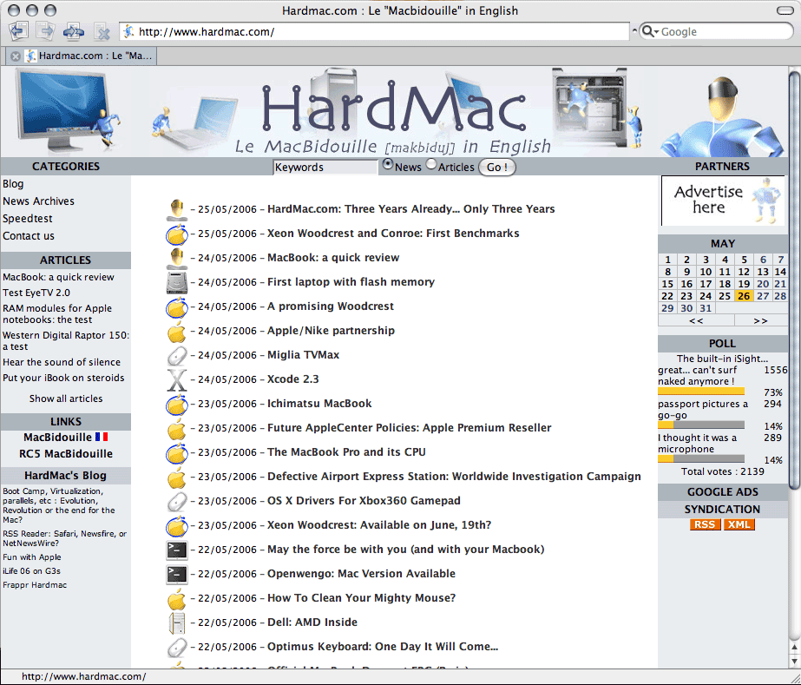Click the Reload page toolbar icon
Viewport: 801px width, 685px height.
tap(74, 32)
